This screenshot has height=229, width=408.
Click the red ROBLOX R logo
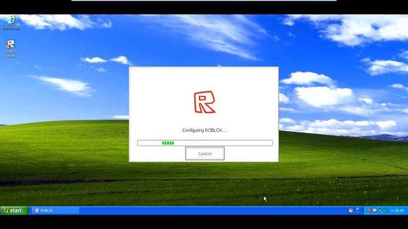205,102
